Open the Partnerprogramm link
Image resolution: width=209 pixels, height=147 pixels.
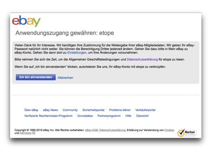(109, 116)
